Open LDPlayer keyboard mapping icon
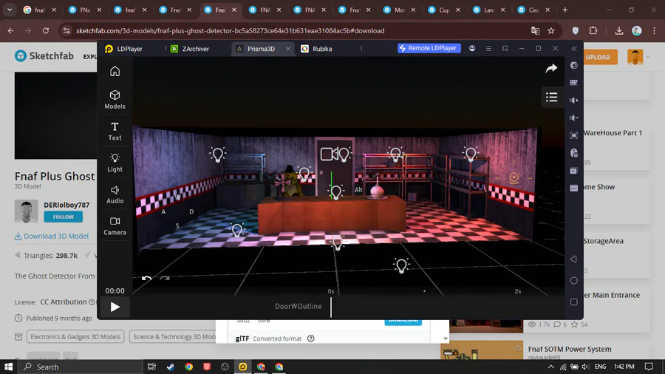The width and height of the screenshot is (665, 374). point(574,83)
